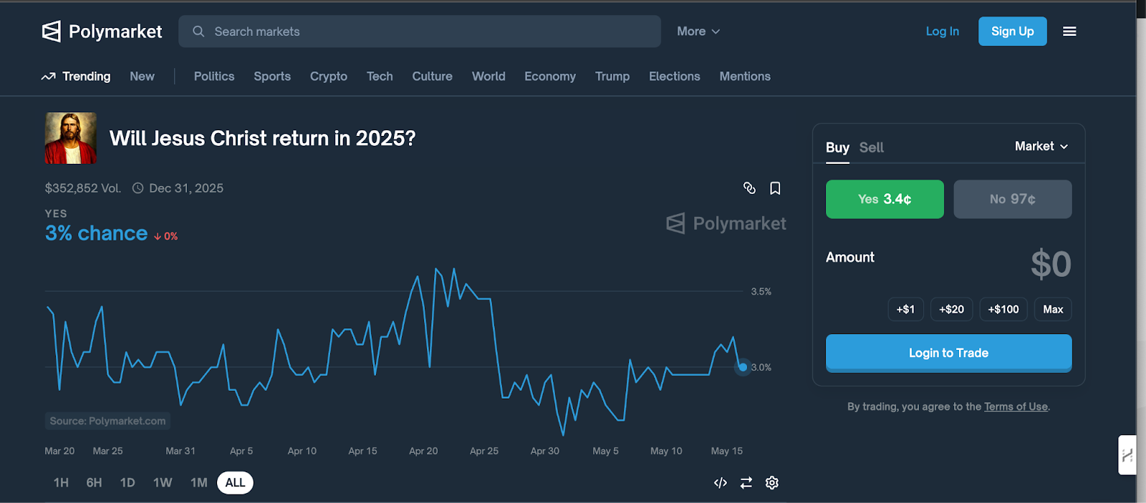This screenshot has height=503, width=1146.
Task: Go to Economy category
Action: [x=550, y=77]
